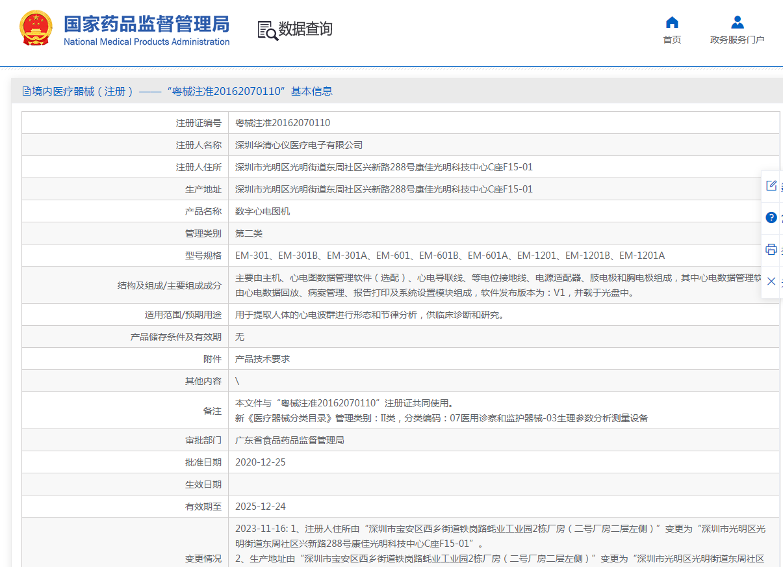Click the 变更情况 row label

click(203, 559)
